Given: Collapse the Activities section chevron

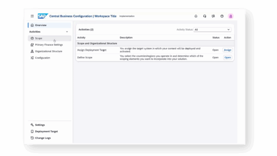Looking at the screenshot, I should [x=67, y=32].
